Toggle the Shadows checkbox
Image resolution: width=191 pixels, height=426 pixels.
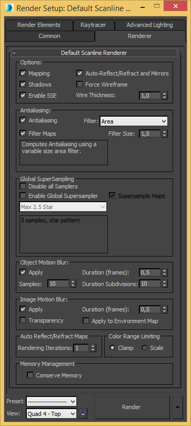tap(23, 84)
